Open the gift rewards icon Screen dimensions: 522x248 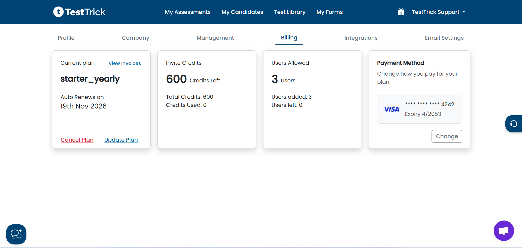pos(401,12)
